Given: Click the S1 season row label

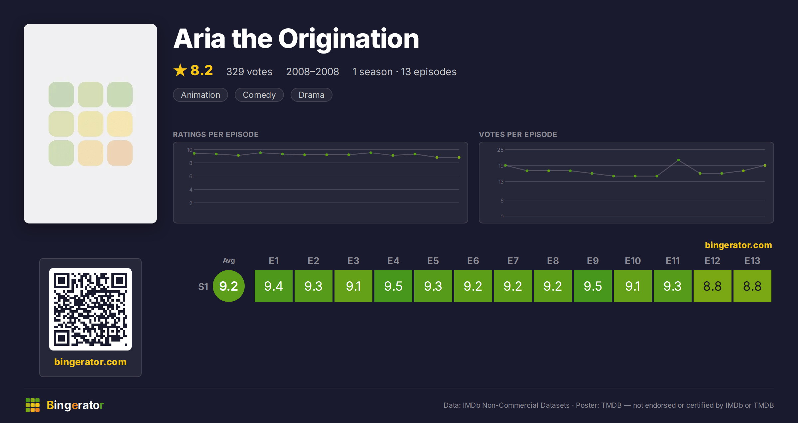Looking at the screenshot, I should (x=203, y=286).
